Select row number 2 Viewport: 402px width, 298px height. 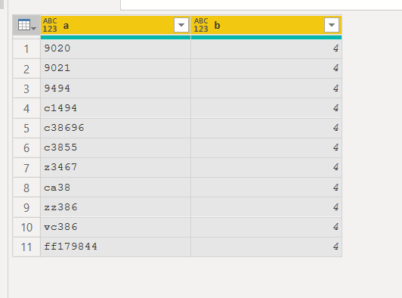[26, 68]
